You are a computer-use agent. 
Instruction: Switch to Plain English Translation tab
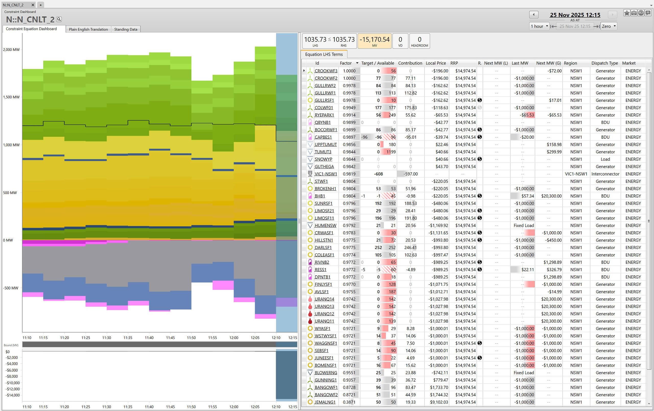click(x=88, y=29)
